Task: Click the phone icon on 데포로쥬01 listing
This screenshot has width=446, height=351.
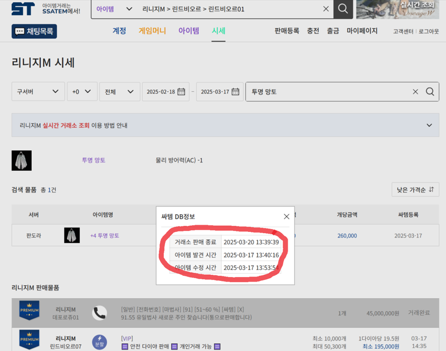Action: (x=100, y=313)
